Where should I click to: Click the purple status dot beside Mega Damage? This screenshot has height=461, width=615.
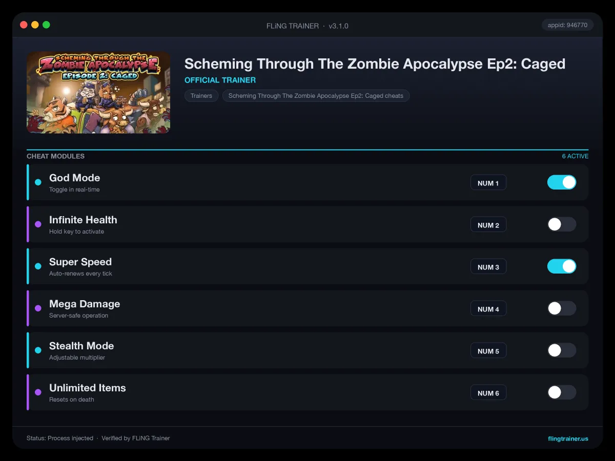point(38,308)
